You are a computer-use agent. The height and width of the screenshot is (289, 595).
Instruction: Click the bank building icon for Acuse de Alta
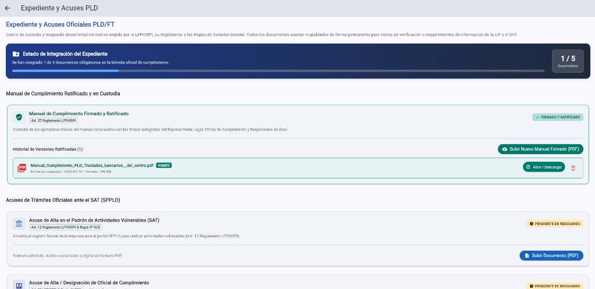19,224
